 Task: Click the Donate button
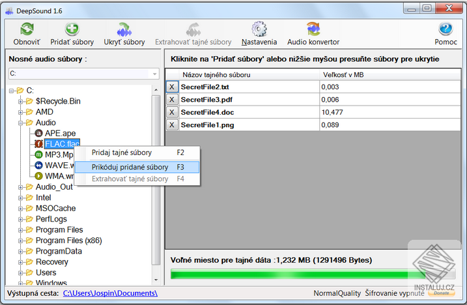[442, 293]
